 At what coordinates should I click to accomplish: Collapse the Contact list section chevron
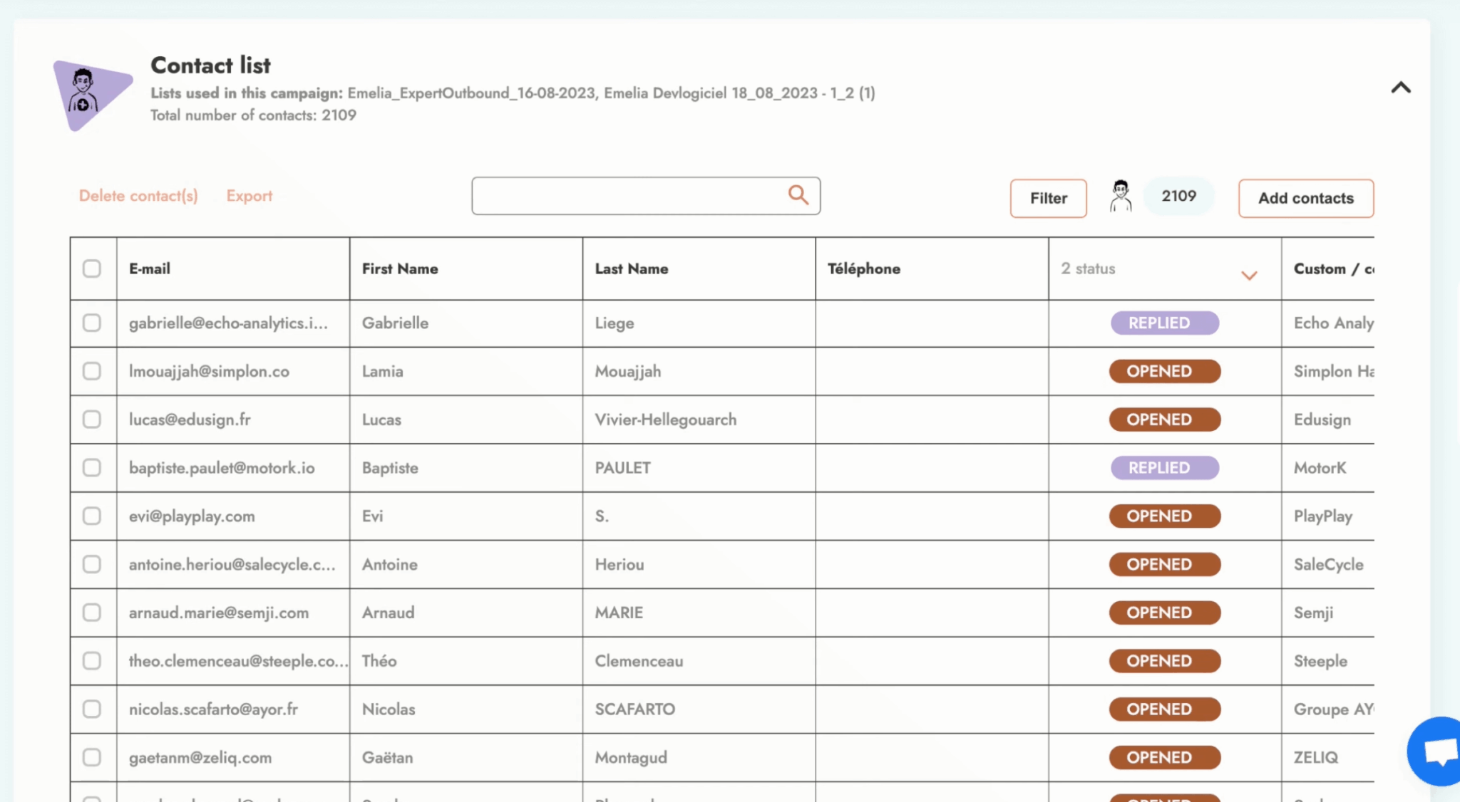[1400, 88]
